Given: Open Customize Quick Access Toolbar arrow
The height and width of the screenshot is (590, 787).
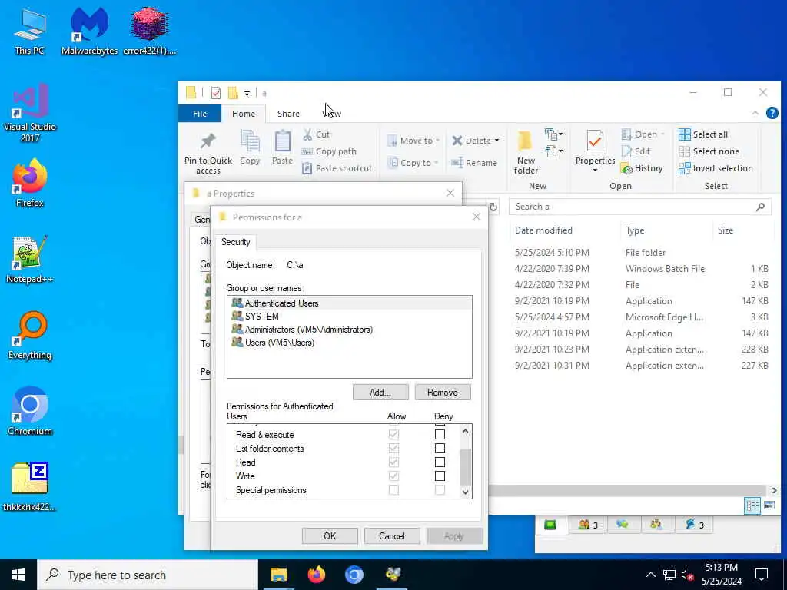Looking at the screenshot, I should click(247, 93).
